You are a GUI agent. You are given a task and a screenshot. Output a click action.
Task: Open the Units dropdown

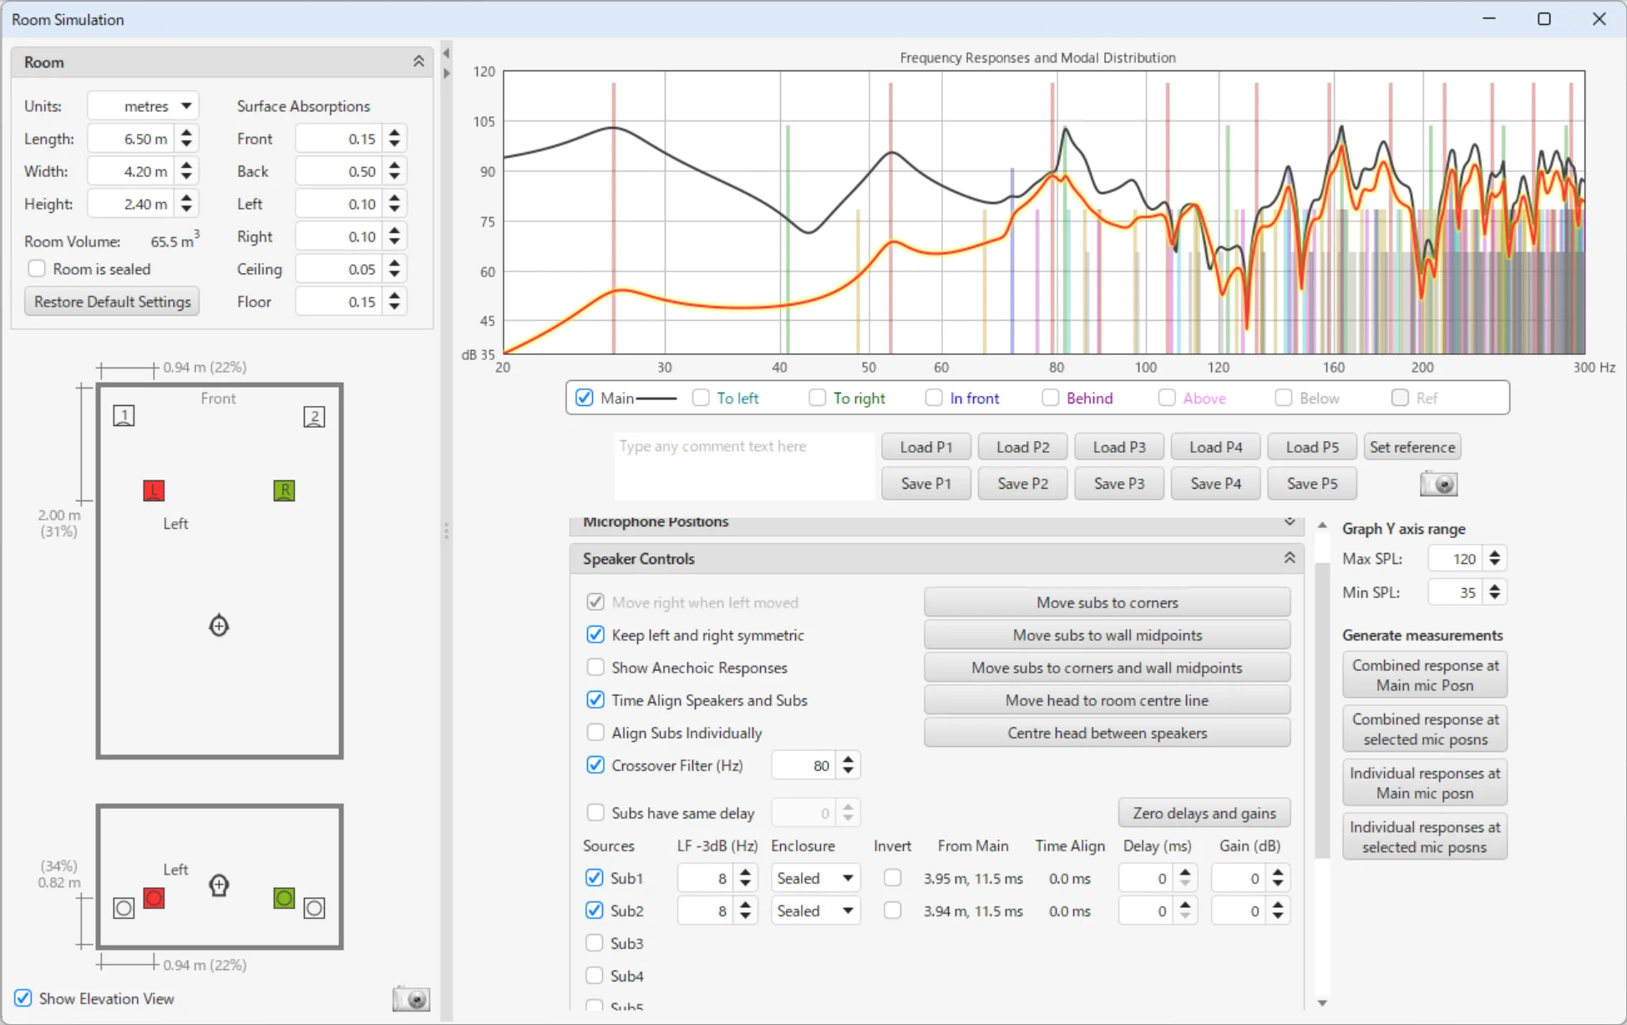pos(143,106)
